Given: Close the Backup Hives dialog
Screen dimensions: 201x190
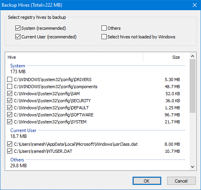Looking at the screenshot, I should click(195, 5).
